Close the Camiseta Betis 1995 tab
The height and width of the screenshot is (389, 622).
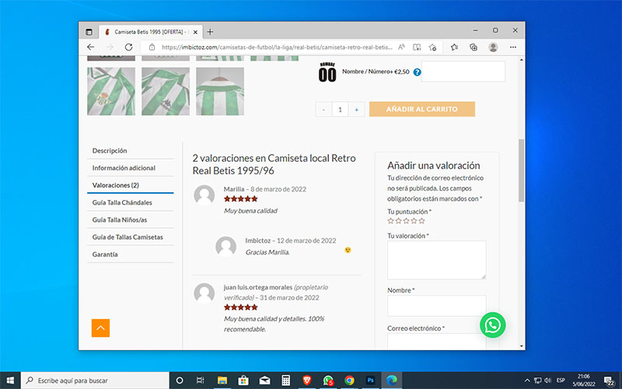[x=195, y=32]
